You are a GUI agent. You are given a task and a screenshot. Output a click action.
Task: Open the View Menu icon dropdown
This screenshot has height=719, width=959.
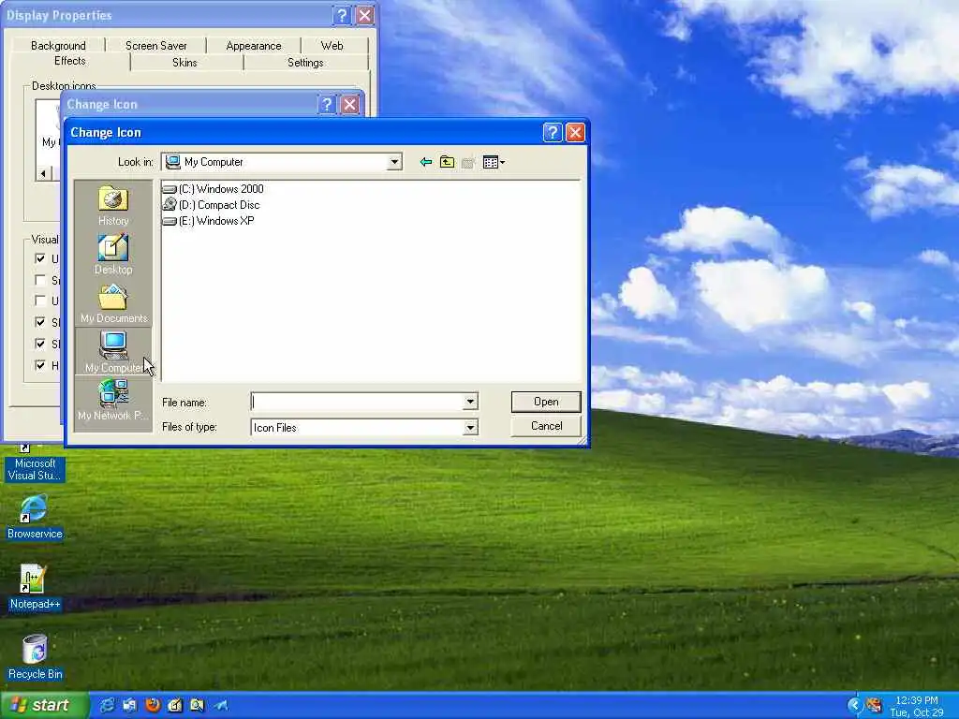coord(493,162)
